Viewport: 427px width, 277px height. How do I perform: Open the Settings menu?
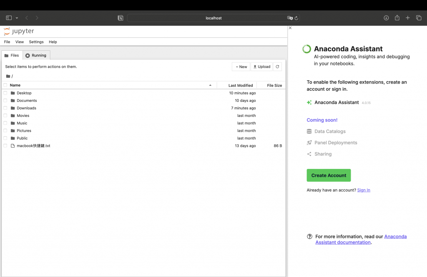pos(36,42)
